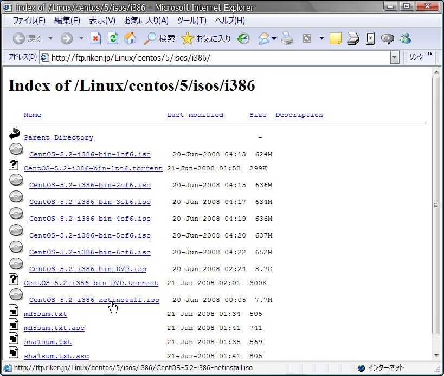
Task: Open dropdown arrow after the full-screen icon
Action: (x=321, y=38)
